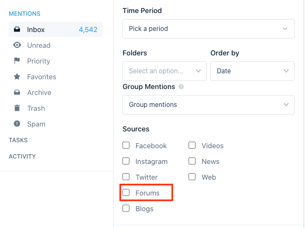305x228 pixels.
Task: Click the Priority flag icon
Action: [x=17, y=61]
